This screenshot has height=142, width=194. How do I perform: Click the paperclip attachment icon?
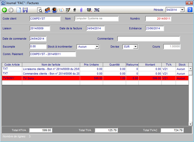click(81, 10)
